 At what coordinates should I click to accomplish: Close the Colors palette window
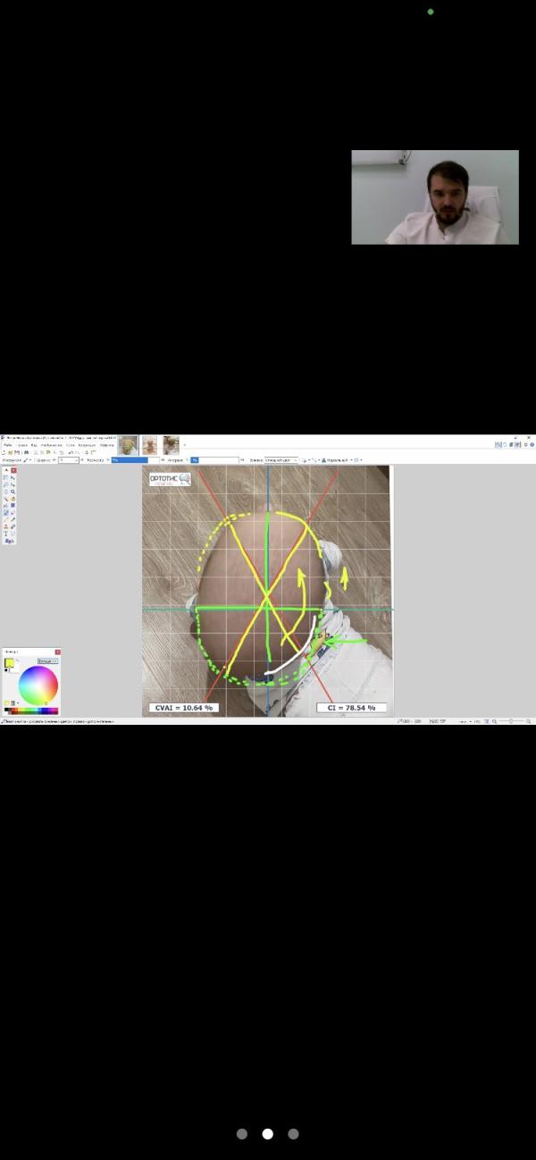tap(58, 652)
